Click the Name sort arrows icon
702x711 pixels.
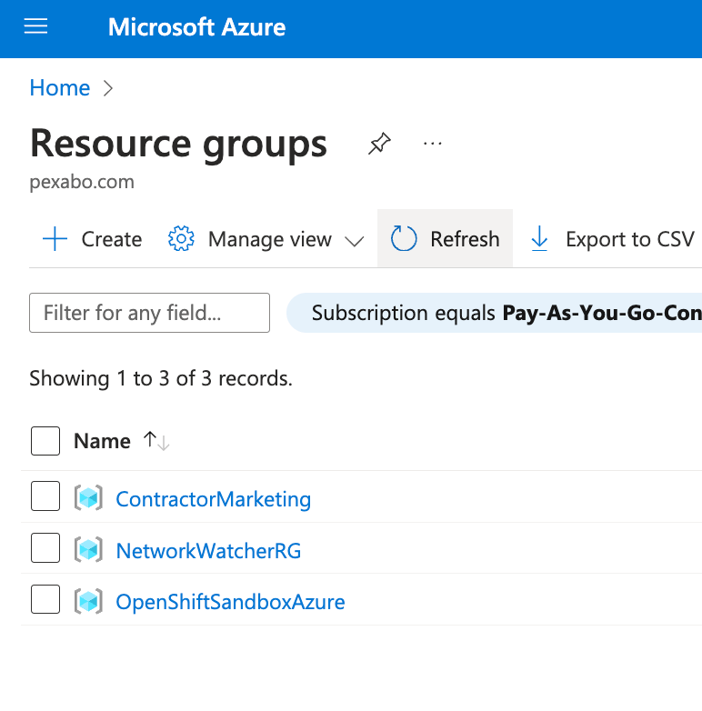pyautogui.click(x=156, y=441)
